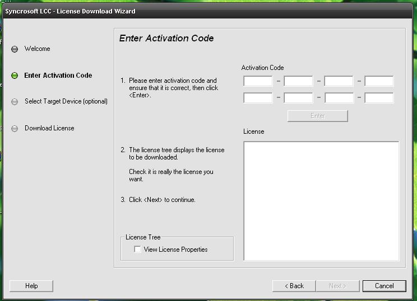Enable the View License Properties checkbox
The height and width of the screenshot is (301, 417).
137,249
